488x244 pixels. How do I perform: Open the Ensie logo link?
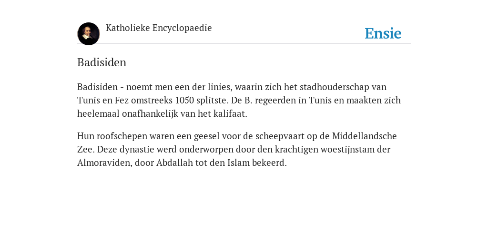click(383, 33)
